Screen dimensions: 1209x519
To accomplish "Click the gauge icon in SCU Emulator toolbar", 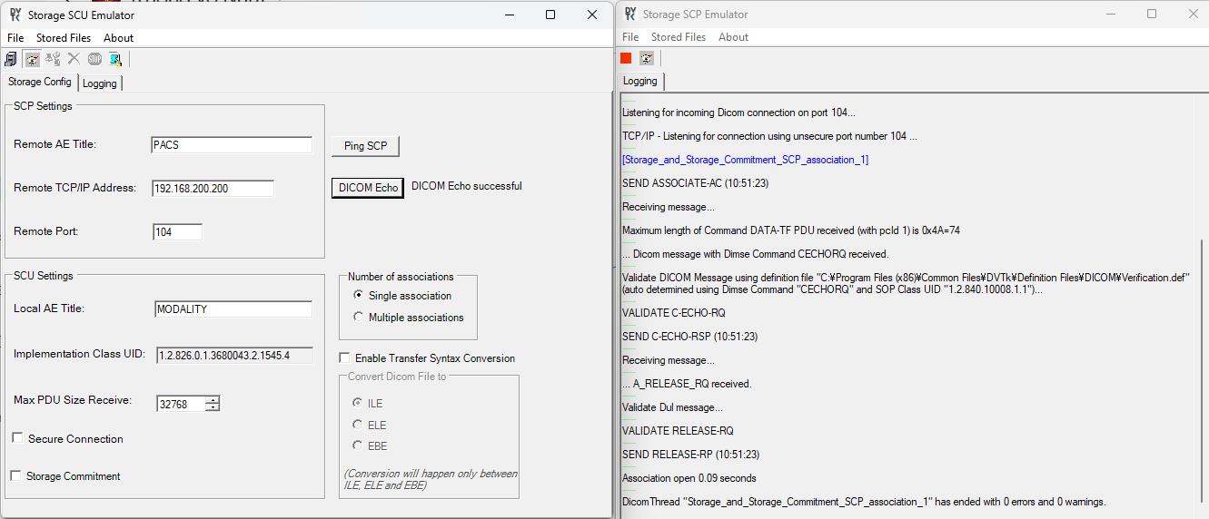I will pos(32,59).
